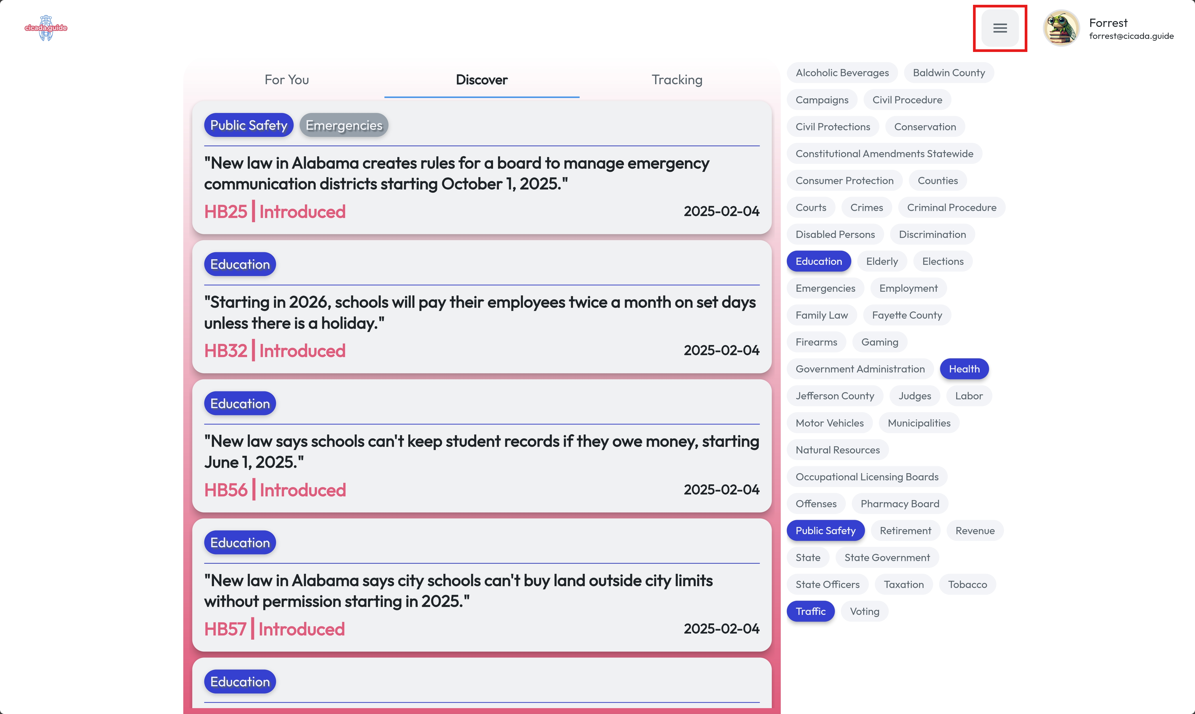The image size is (1195, 714).
Task: Open the HB56 student records bill card
Action: [x=481, y=451]
